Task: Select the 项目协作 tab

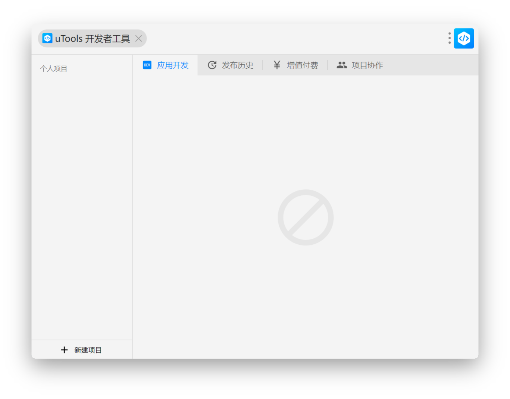Action: [367, 65]
